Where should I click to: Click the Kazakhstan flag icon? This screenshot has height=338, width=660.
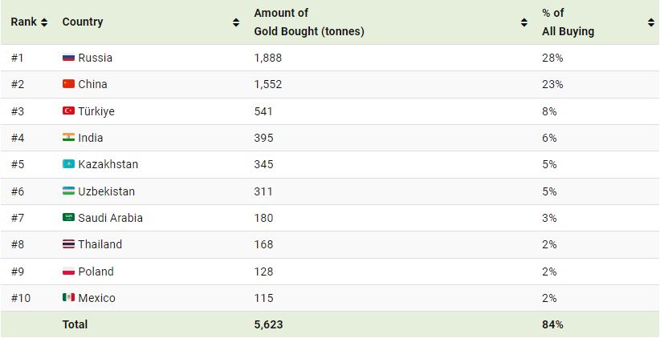pyautogui.click(x=68, y=164)
